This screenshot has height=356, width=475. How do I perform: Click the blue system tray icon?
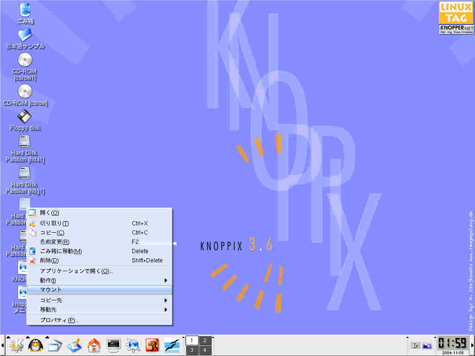click(427, 345)
